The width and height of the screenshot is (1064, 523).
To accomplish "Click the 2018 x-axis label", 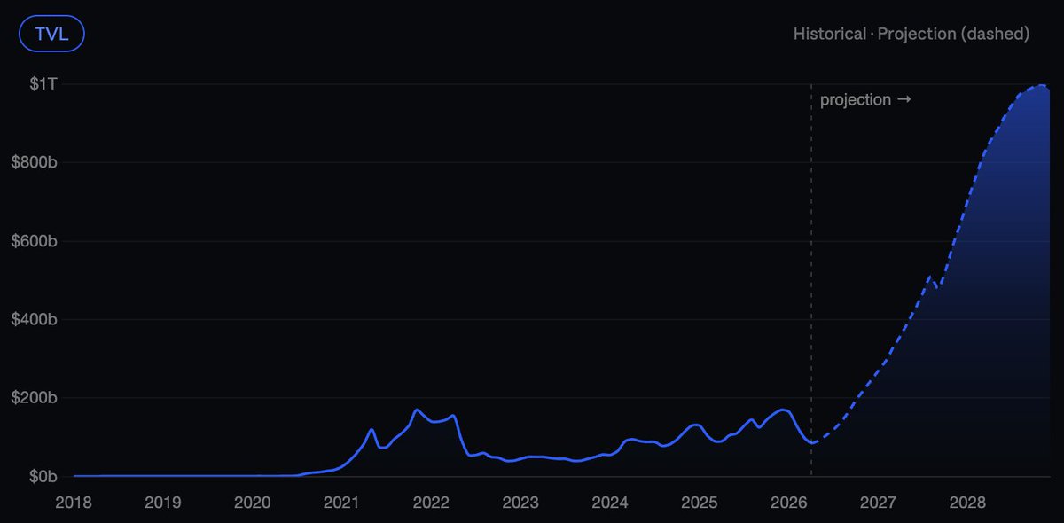I will [74, 503].
